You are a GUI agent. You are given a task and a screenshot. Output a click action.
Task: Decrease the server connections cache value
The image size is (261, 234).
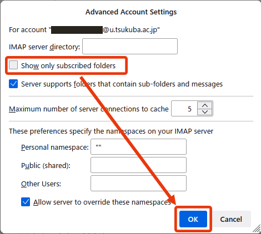[205, 112]
